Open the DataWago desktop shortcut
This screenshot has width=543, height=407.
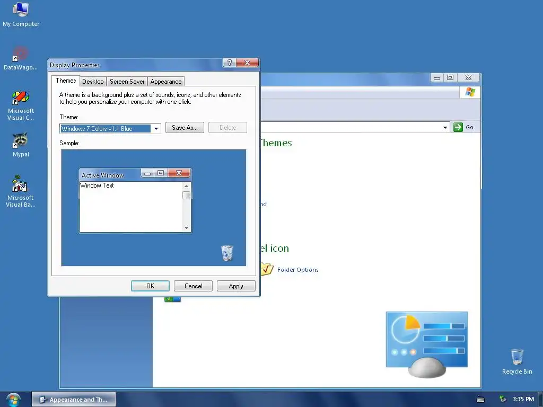coord(21,58)
